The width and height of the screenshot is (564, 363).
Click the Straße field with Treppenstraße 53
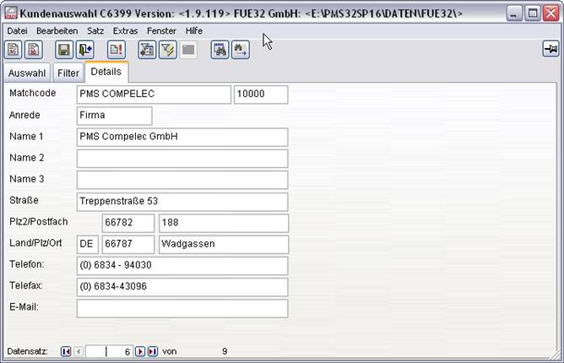[x=182, y=202]
